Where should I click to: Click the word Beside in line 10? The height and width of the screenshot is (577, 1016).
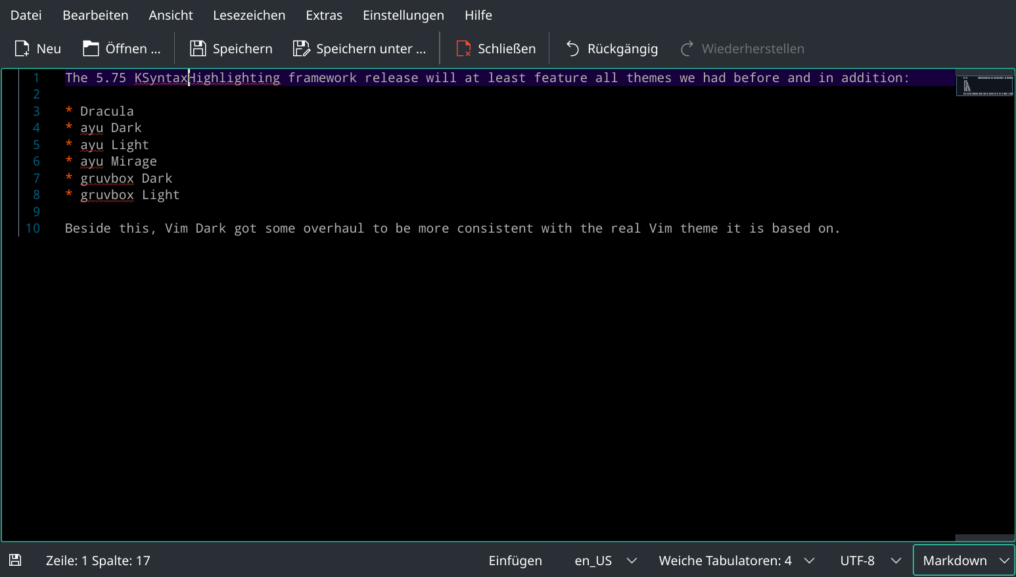(x=88, y=228)
